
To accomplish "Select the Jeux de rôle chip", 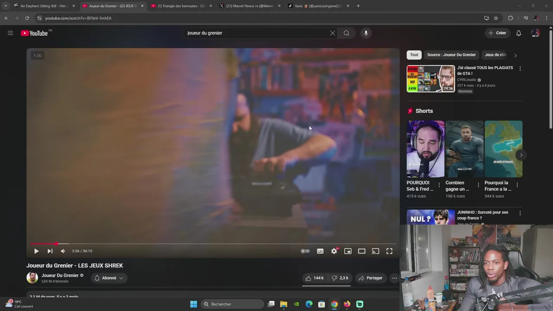I will pyautogui.click(x=495, y=55).
